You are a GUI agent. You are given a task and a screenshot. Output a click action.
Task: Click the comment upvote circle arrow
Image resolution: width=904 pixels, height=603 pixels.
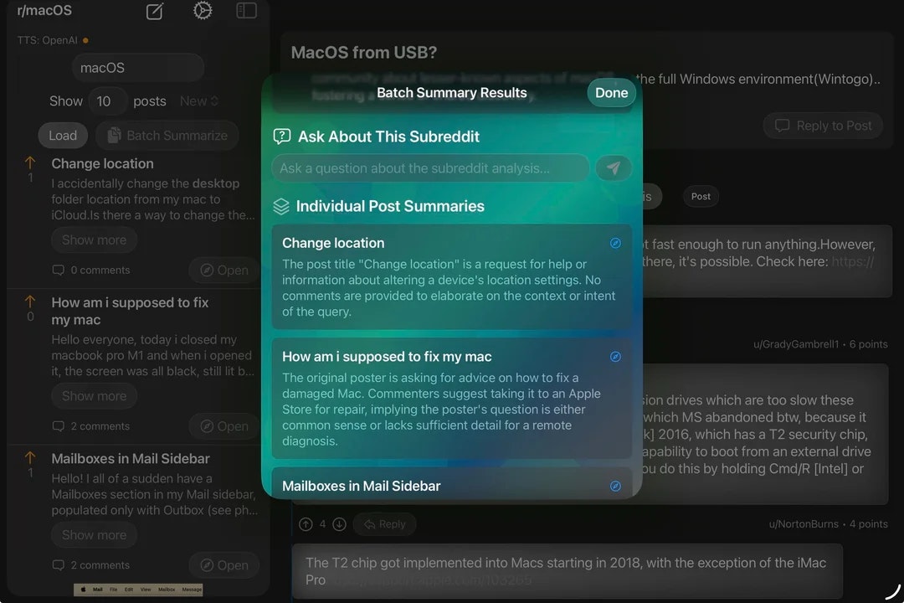point(306,524)
